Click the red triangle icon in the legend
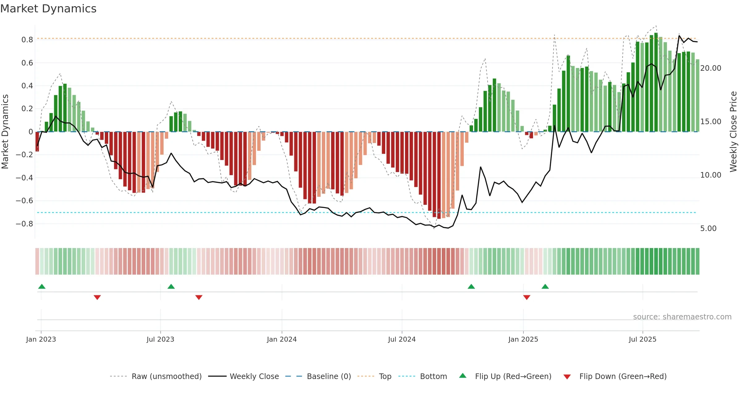Screen dimensions: 742x417 coord(567,377)
